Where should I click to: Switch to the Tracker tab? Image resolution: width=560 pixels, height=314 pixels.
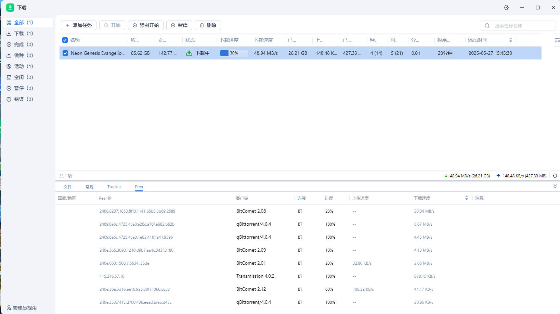[114, 187]
